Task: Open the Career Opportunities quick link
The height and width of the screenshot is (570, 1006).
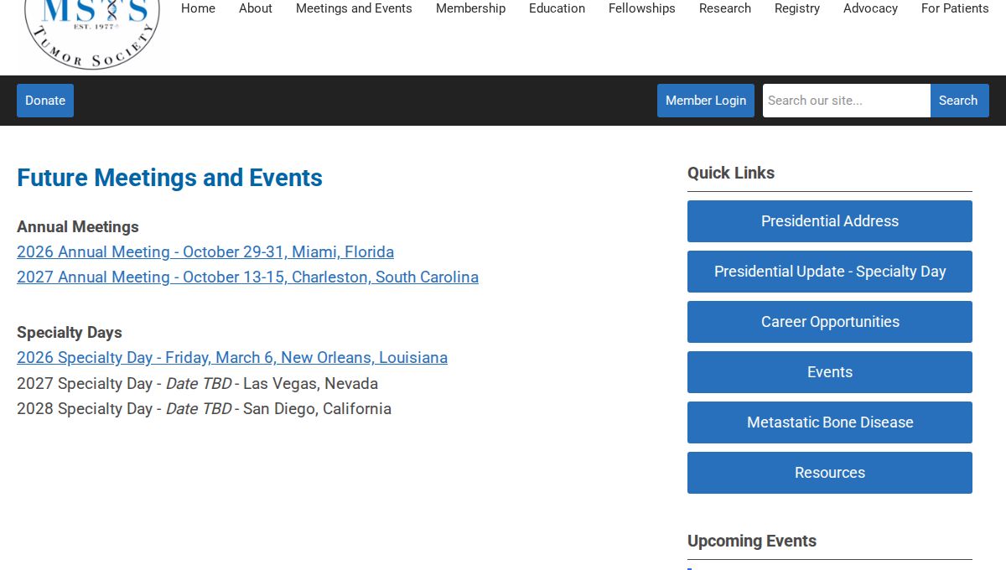Action: pyautogui.click(x=830, y=322)
